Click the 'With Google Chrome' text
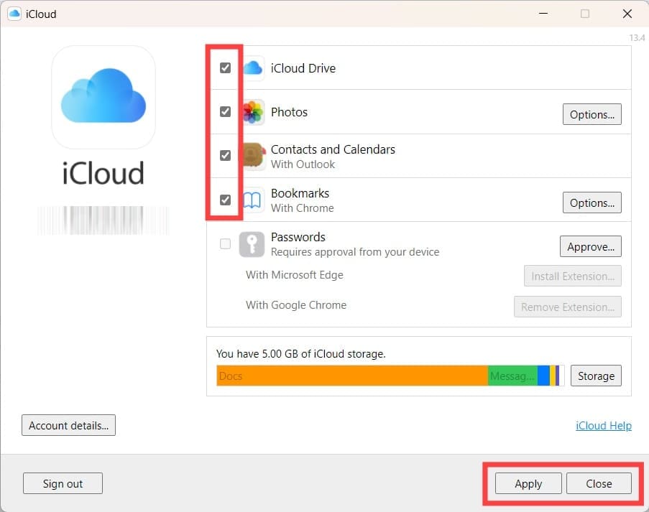Viewport: 649px width, 512px height. coord(296,305)
